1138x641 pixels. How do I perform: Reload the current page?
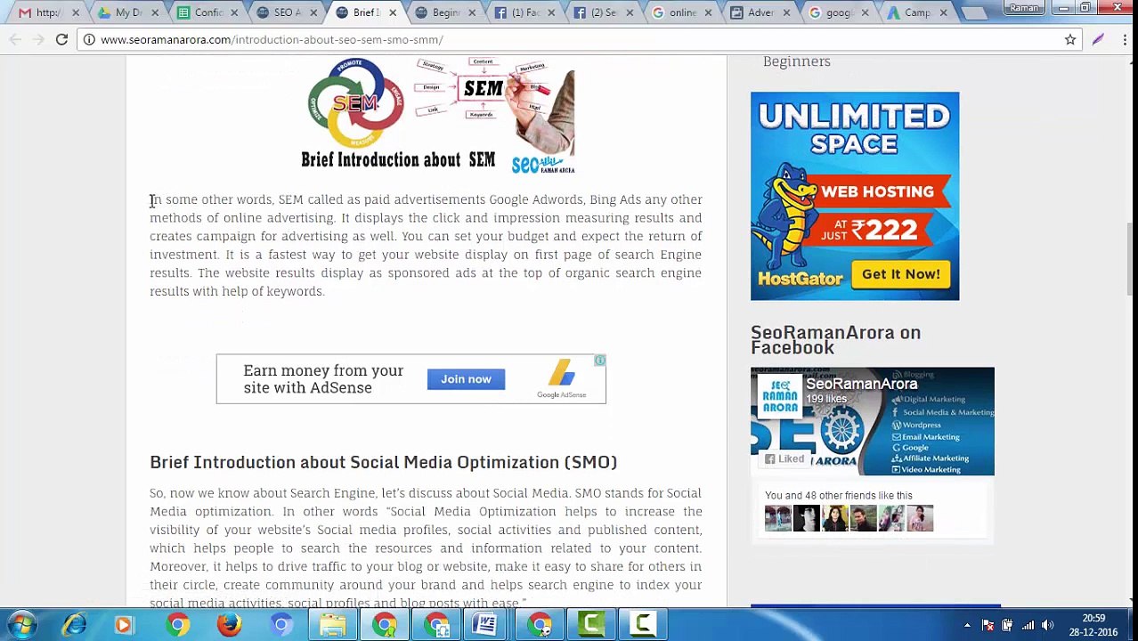coord(61,39)
